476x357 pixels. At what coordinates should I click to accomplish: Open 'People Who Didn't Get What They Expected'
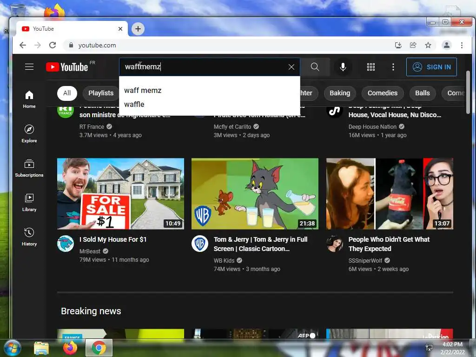click(389, 244)
